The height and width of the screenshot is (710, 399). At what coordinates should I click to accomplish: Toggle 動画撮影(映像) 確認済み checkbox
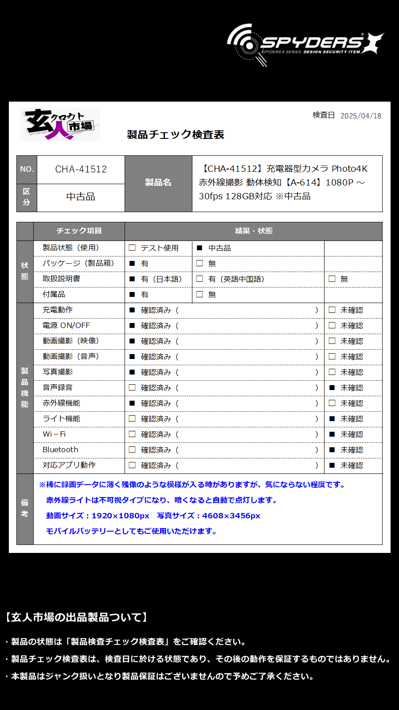tap(132, 341)
